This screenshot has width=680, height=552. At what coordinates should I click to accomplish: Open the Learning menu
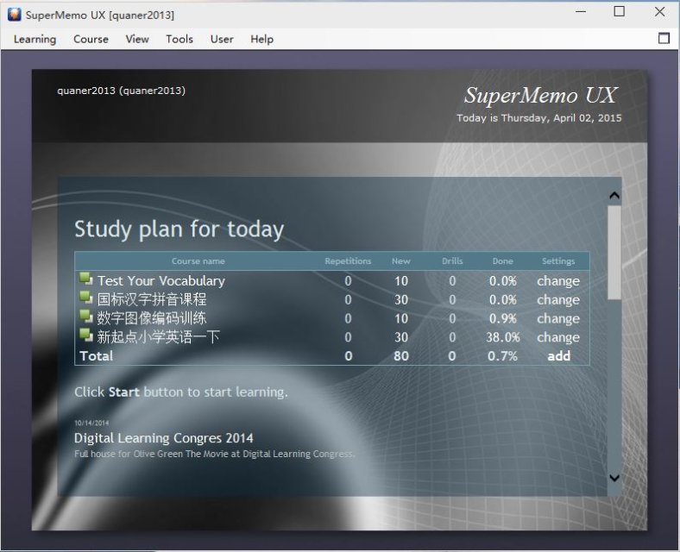[35, 39]
